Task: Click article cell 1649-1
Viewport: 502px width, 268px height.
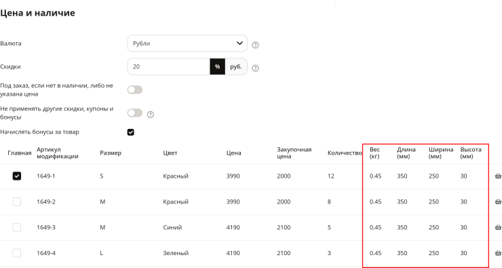Action: pos(46,176)
